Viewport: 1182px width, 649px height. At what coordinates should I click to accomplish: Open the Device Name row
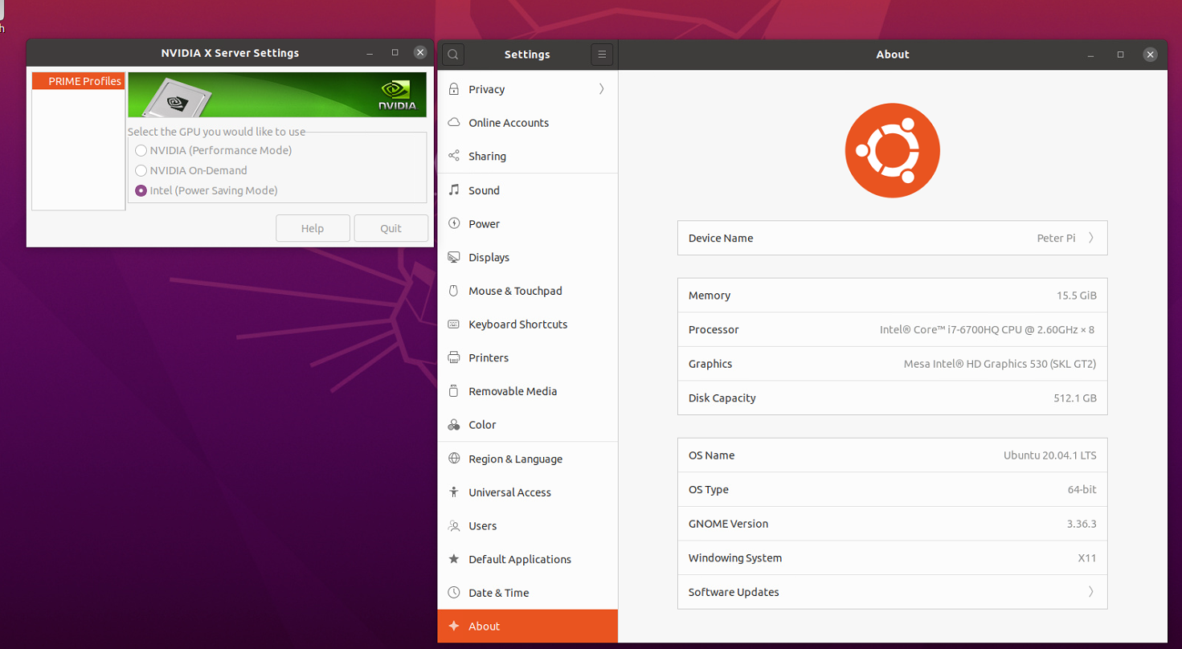(x=892, y=238)
